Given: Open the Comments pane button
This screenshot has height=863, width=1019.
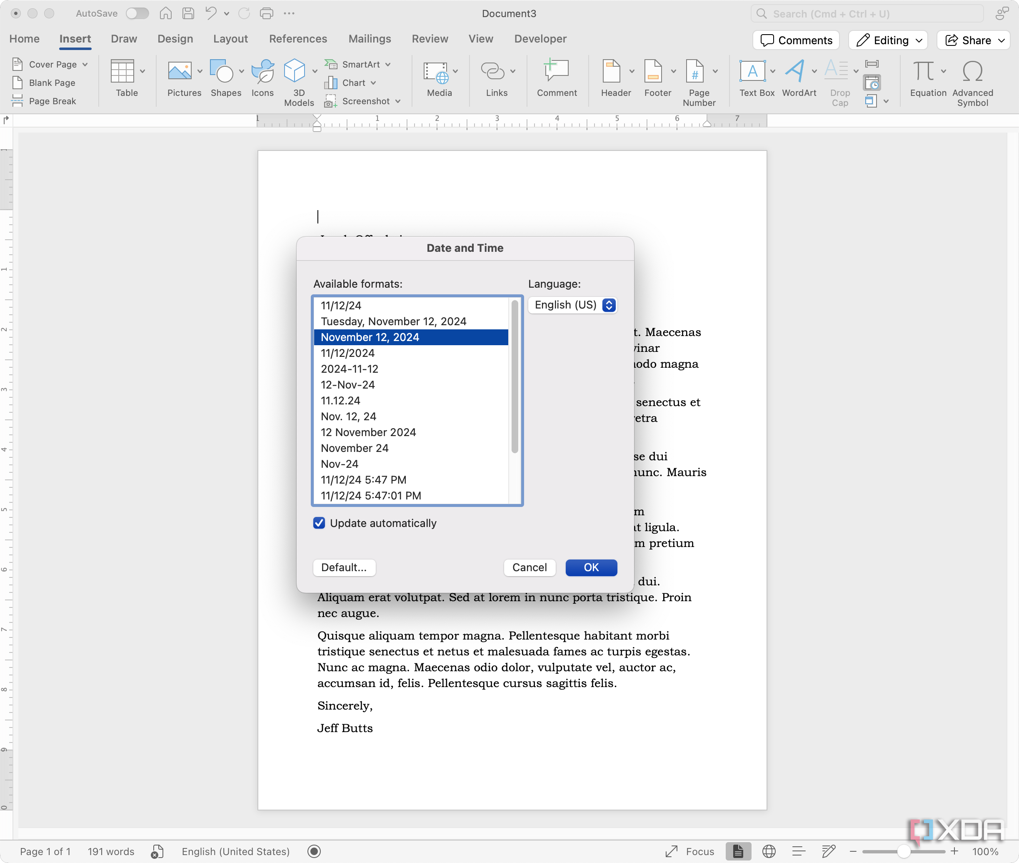Looking at the screenshot, I should click(x=796, y=40).
